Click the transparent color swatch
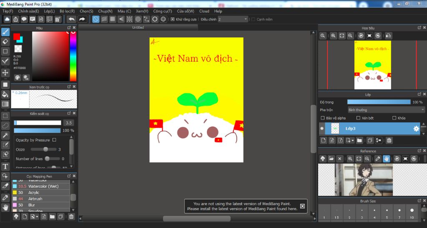The width and height of the screenshot is (427, 228). coord(18,49)
